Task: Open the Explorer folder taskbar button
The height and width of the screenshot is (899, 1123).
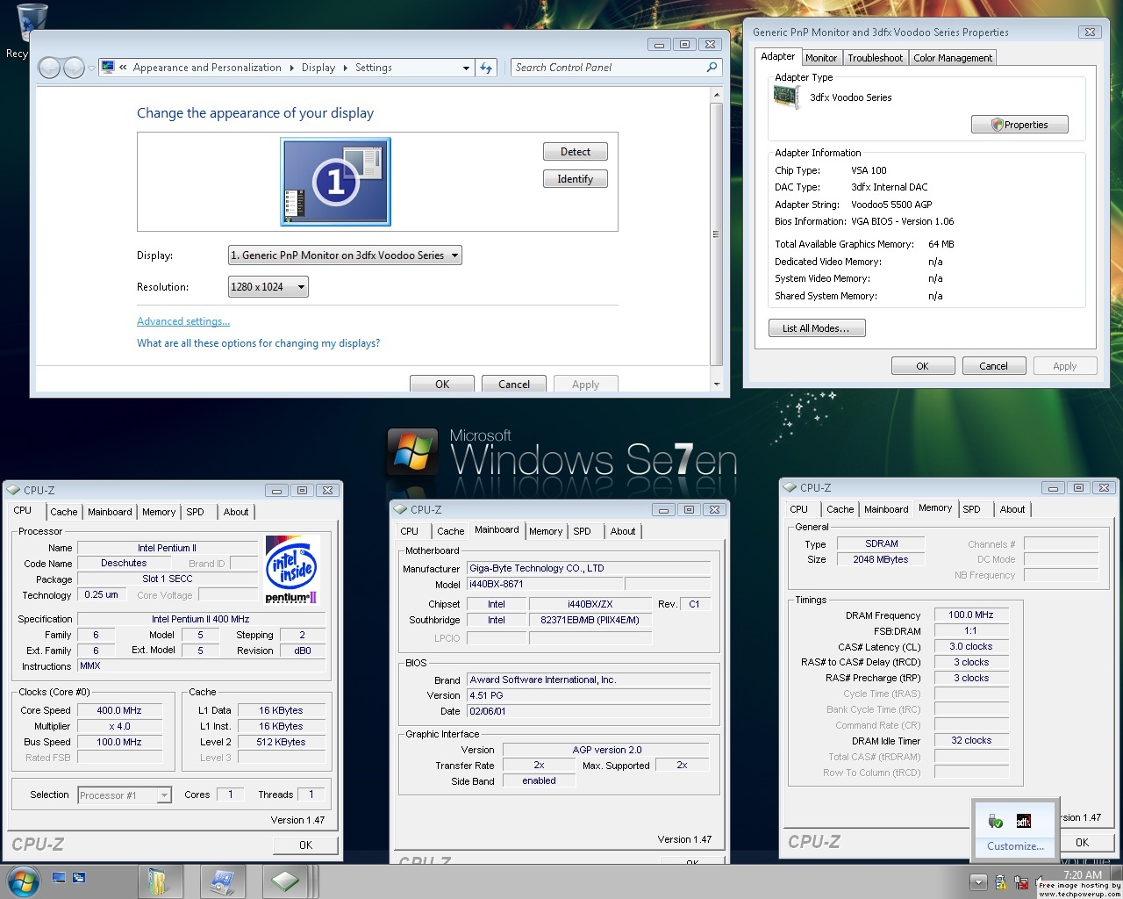Action: [159, 881]
